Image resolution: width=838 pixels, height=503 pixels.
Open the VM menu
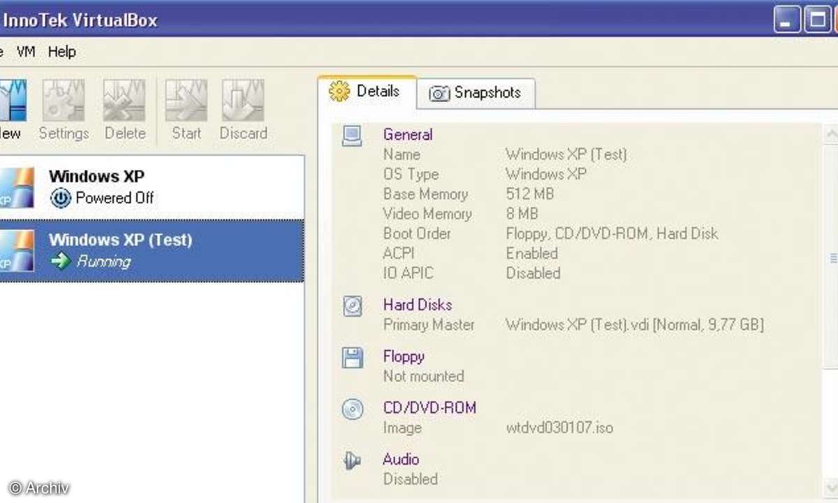pos(26,52)
